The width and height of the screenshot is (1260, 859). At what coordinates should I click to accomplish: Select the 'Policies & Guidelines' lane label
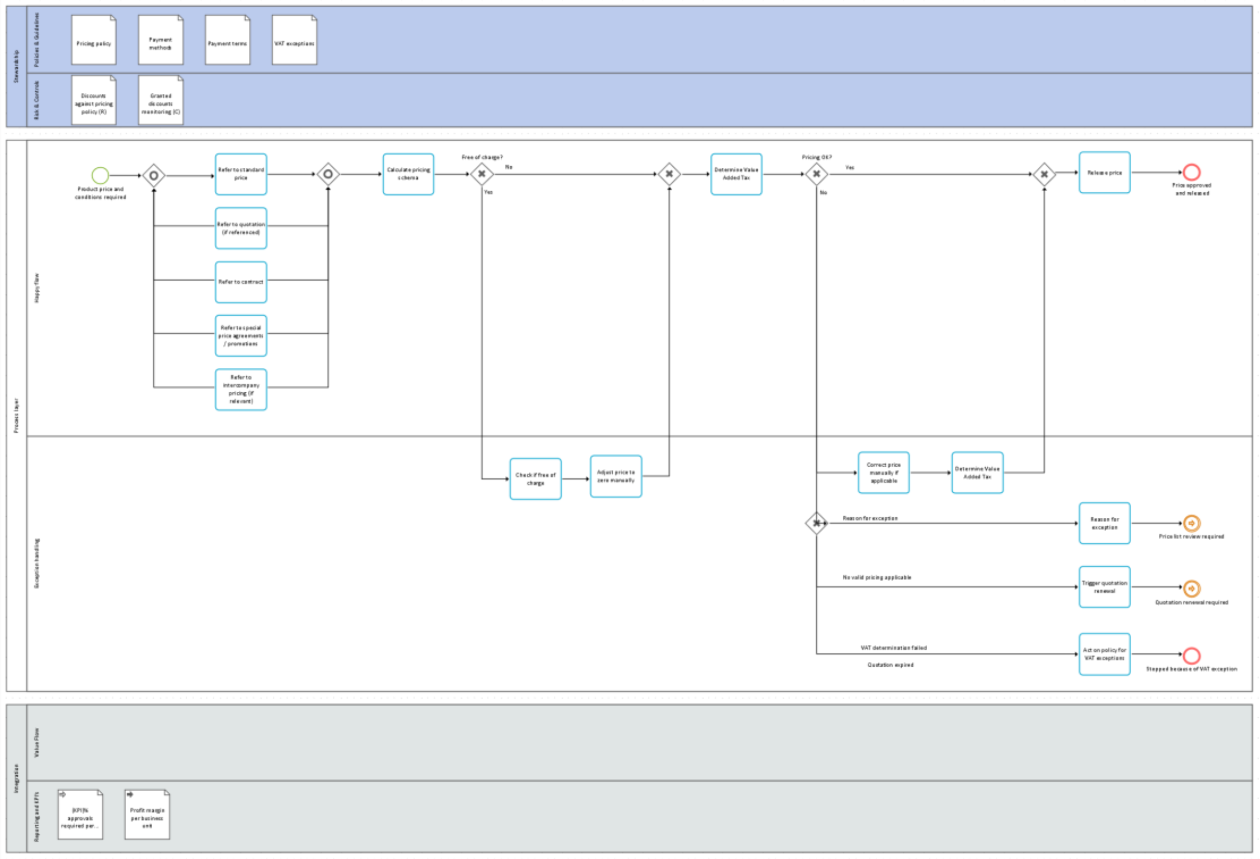tap(37, 40)
